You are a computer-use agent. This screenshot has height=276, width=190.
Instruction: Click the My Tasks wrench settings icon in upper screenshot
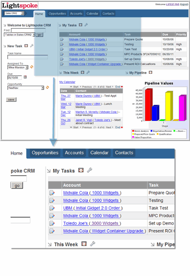(86, 25)
